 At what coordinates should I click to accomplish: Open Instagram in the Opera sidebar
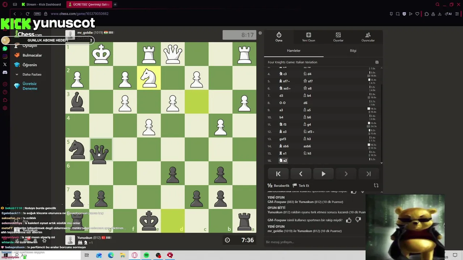point(5,56)
